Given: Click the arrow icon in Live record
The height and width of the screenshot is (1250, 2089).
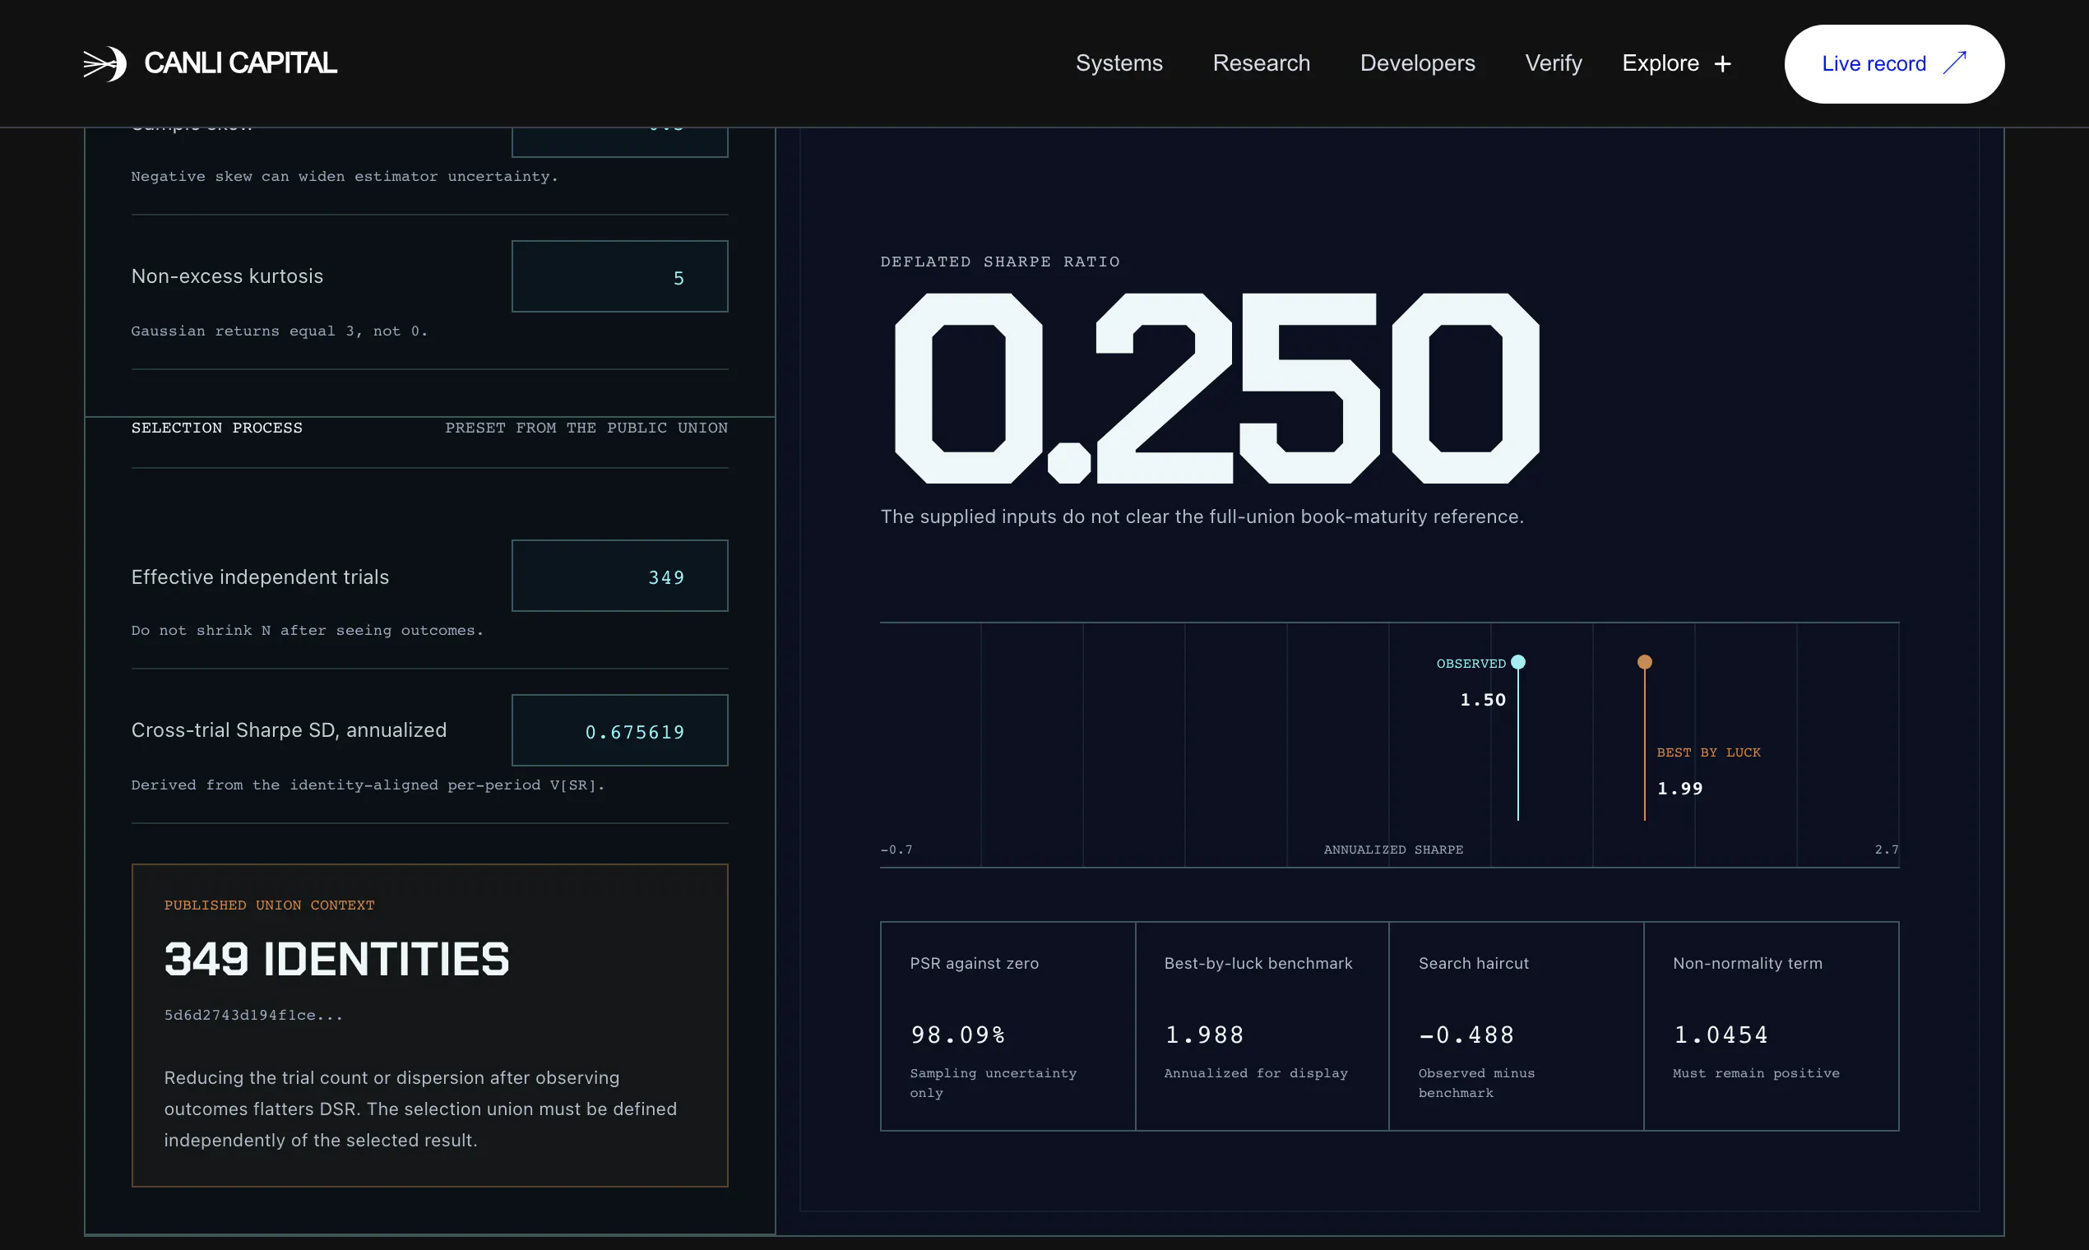Looking at the screenshot, I should [1954, 63].
